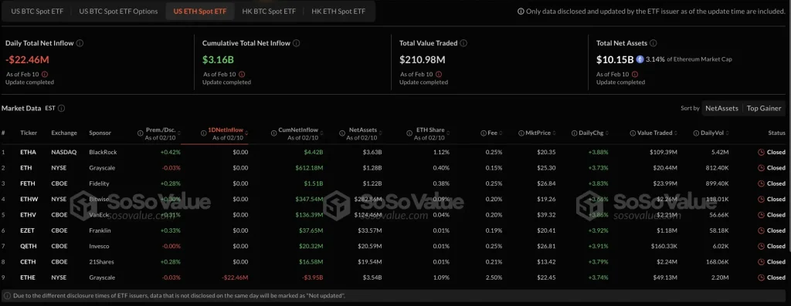The height and width of the screenshot is (306, 791).
Task: Click the Ethereum logo near 3.14%
Action: pos(640,59)
